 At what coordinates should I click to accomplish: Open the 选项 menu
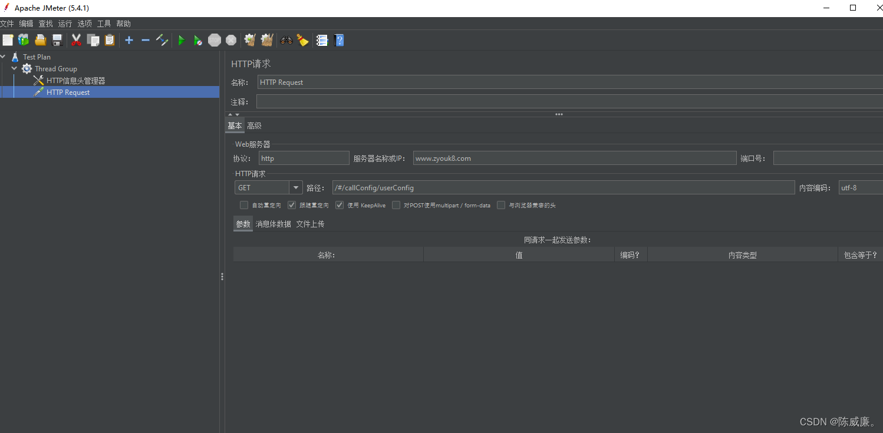pyautogui.click(x=85, y=24)
